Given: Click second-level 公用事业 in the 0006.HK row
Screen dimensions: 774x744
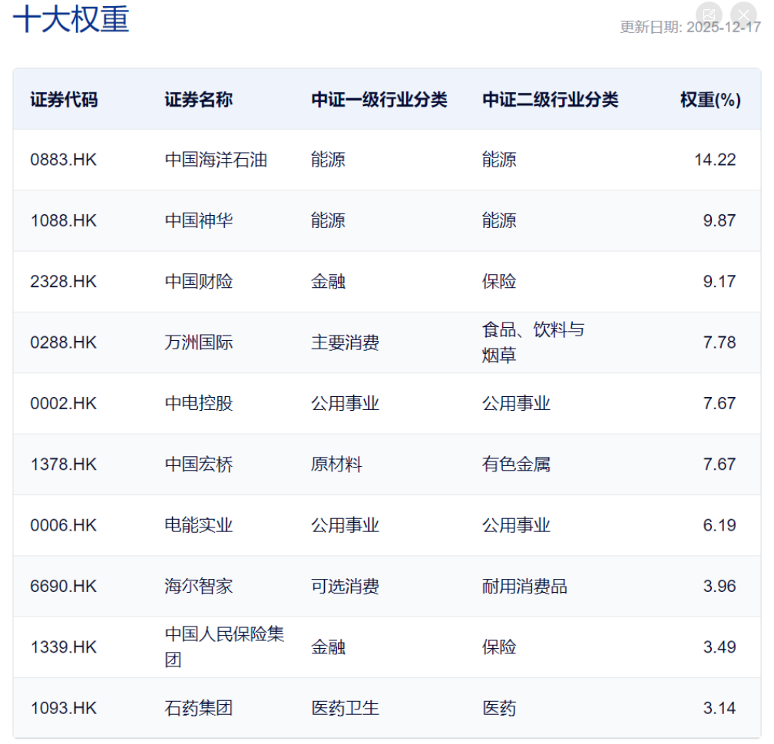Looking at the screenshot, I should [516, 525].
